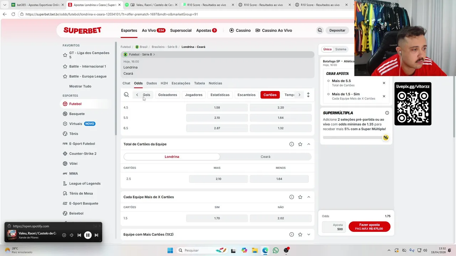
Task: Go to previous track in Spotify popup
Action: click(x=79, y=235)
